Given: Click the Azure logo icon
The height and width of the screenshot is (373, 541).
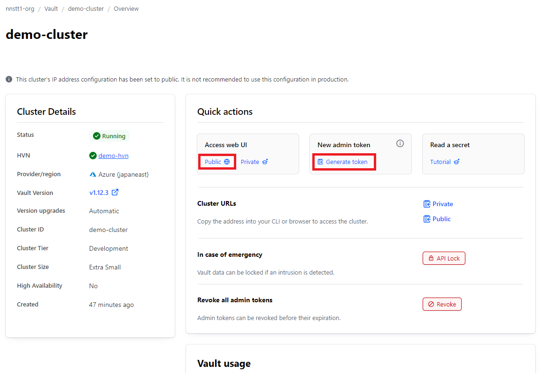Looking at the screenshot, I should (x=93, y=174).
